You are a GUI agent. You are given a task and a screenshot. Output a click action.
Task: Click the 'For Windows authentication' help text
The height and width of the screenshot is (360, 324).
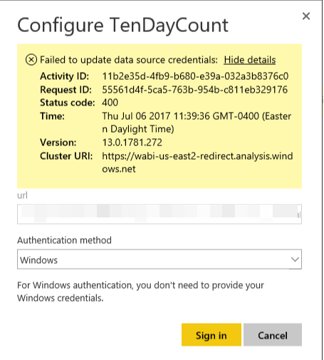tap(140, 292)
